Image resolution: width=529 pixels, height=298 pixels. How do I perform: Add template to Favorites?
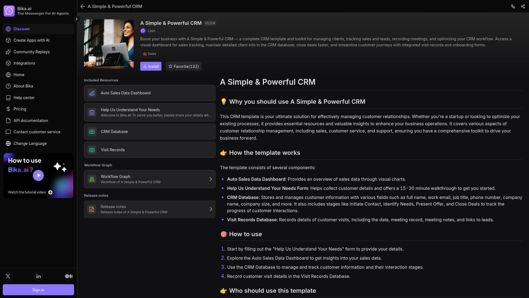pyautogui.click(x=183, y=66)
